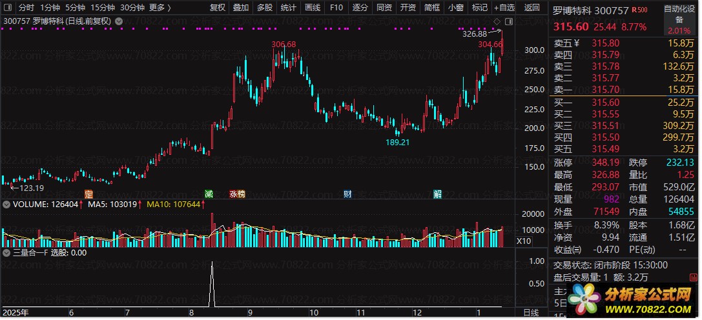The image size is (702, 320).
Task: Click the 解 unlock event marker
Action: (438, 194)
